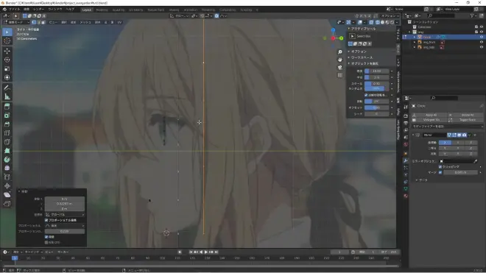Expand the Workspace section in sidebar
This screenshot has height=273, width=486.
(349, 57)
